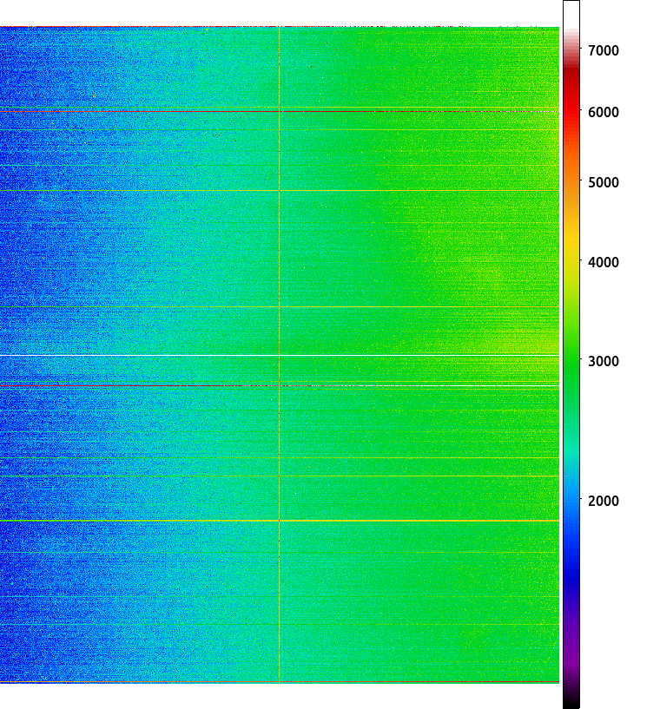Click the green band of the colorbar

pos(571,362)
